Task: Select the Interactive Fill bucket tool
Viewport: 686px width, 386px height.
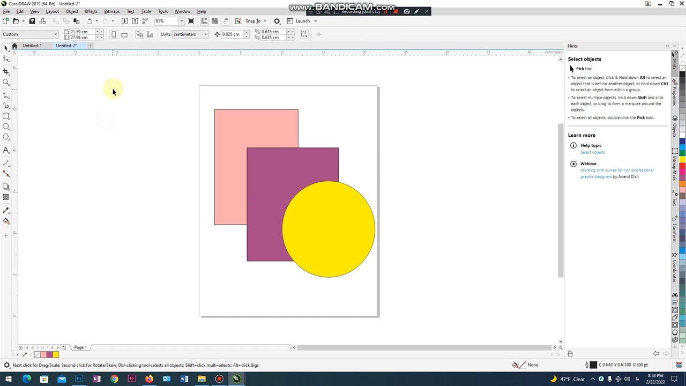Action: [6, 221]
